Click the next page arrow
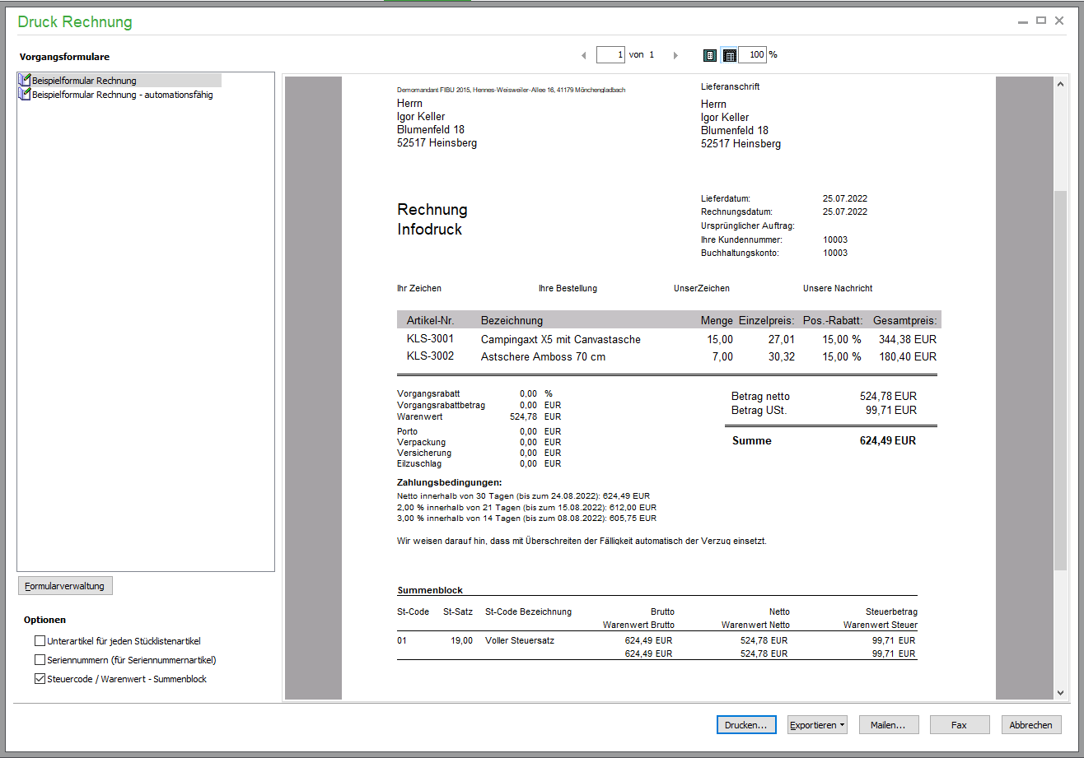Screen dimensions: 1084x758 tap(675, 55)
